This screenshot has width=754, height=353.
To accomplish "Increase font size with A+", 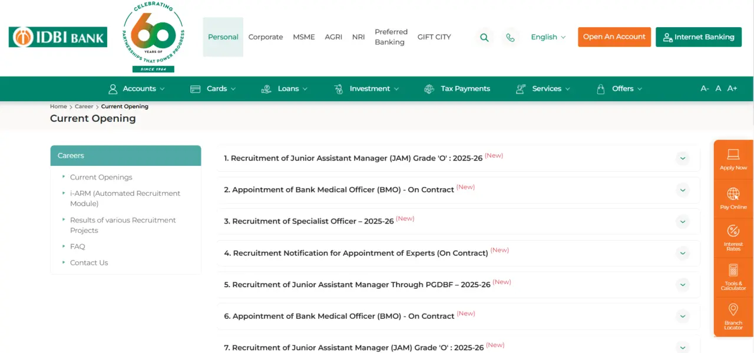I will (732, 89).
